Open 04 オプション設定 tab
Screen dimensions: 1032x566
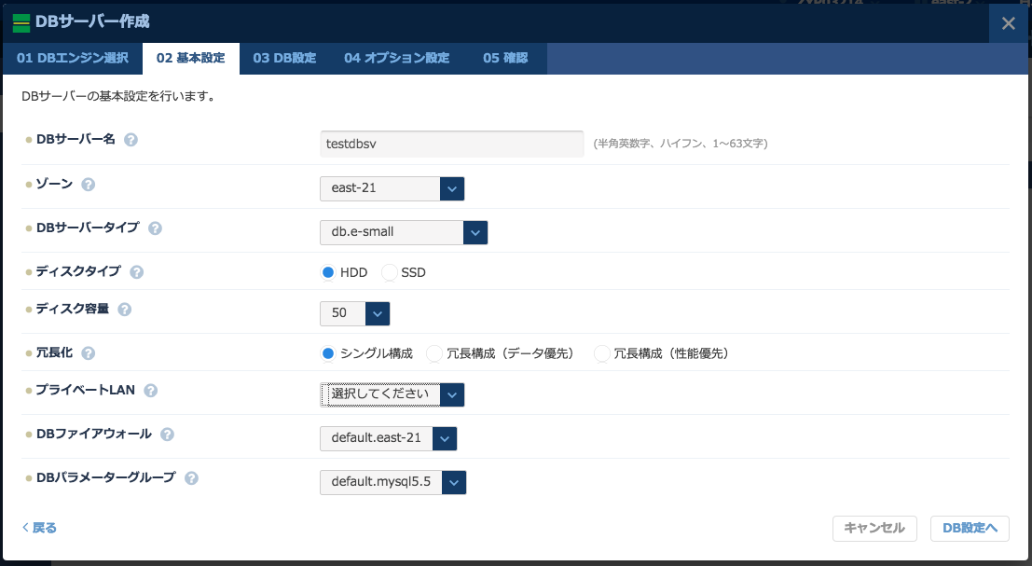397,59
